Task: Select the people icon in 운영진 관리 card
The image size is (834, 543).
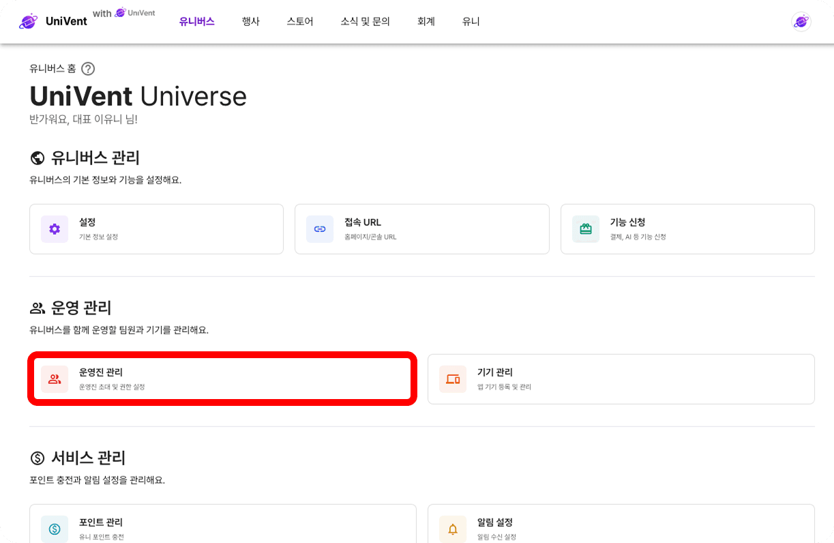Action: click(55, 379)
